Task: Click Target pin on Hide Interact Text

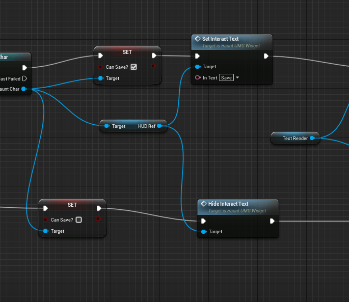Action: [204, 232]
